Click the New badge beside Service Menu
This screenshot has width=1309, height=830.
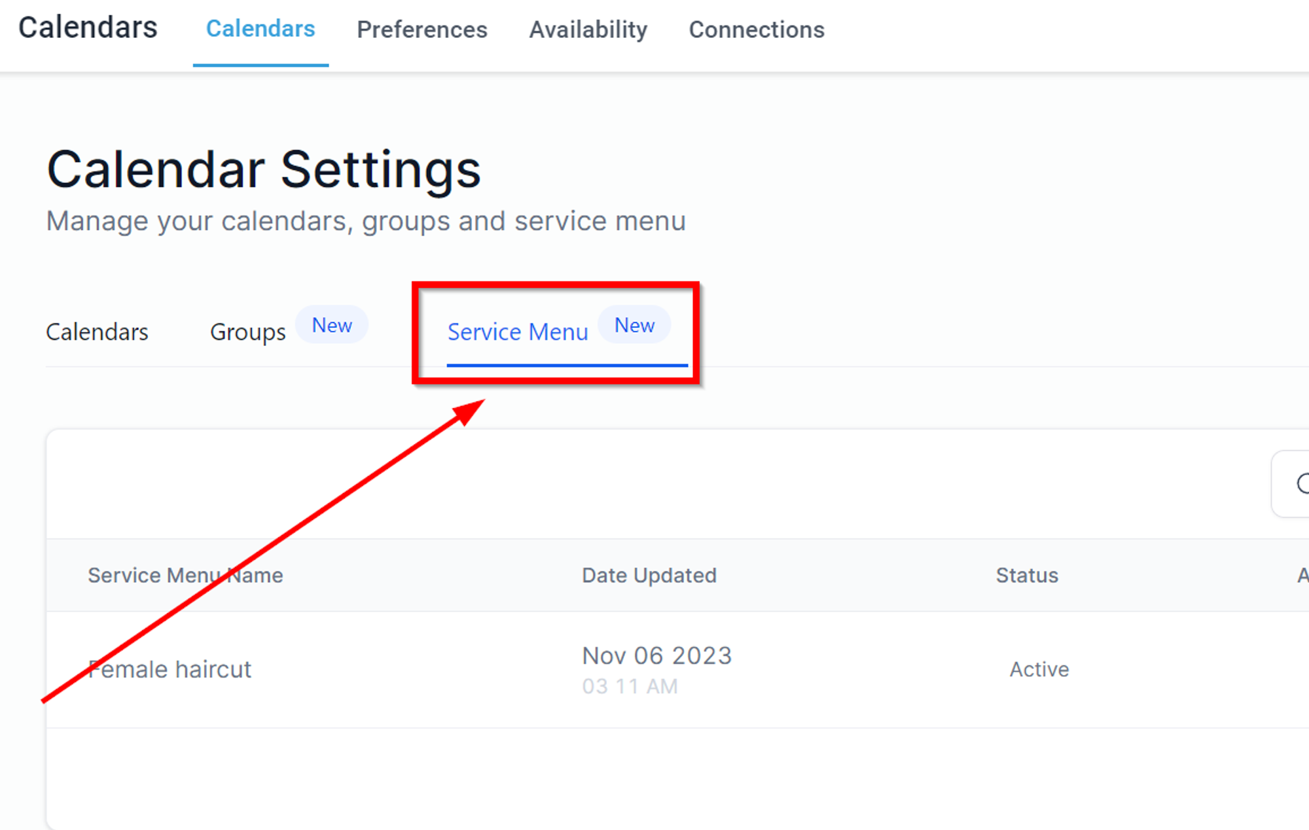click(634, 324)
